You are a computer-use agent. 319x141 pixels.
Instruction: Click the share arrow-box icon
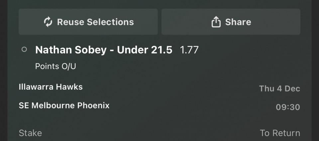click(216, 22)
